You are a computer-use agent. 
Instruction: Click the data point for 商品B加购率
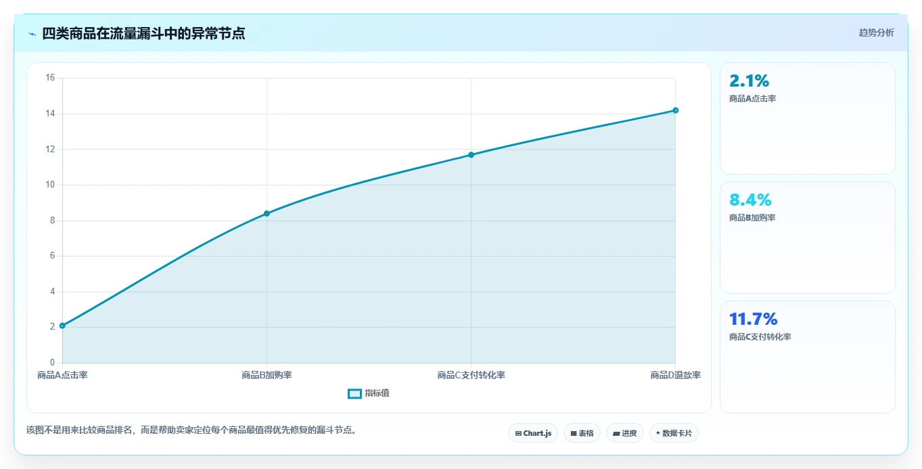click(x=267, y=213)
